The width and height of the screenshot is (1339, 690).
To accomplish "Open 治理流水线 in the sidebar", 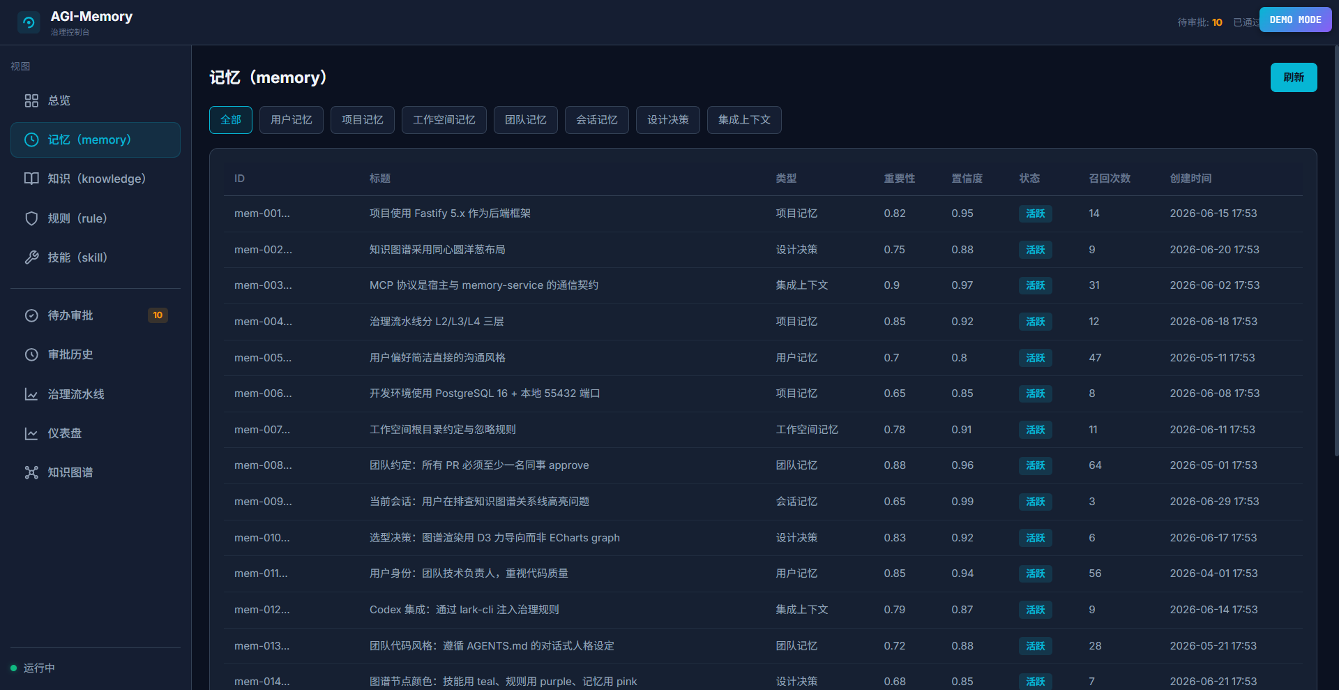I will pos(96,394).
